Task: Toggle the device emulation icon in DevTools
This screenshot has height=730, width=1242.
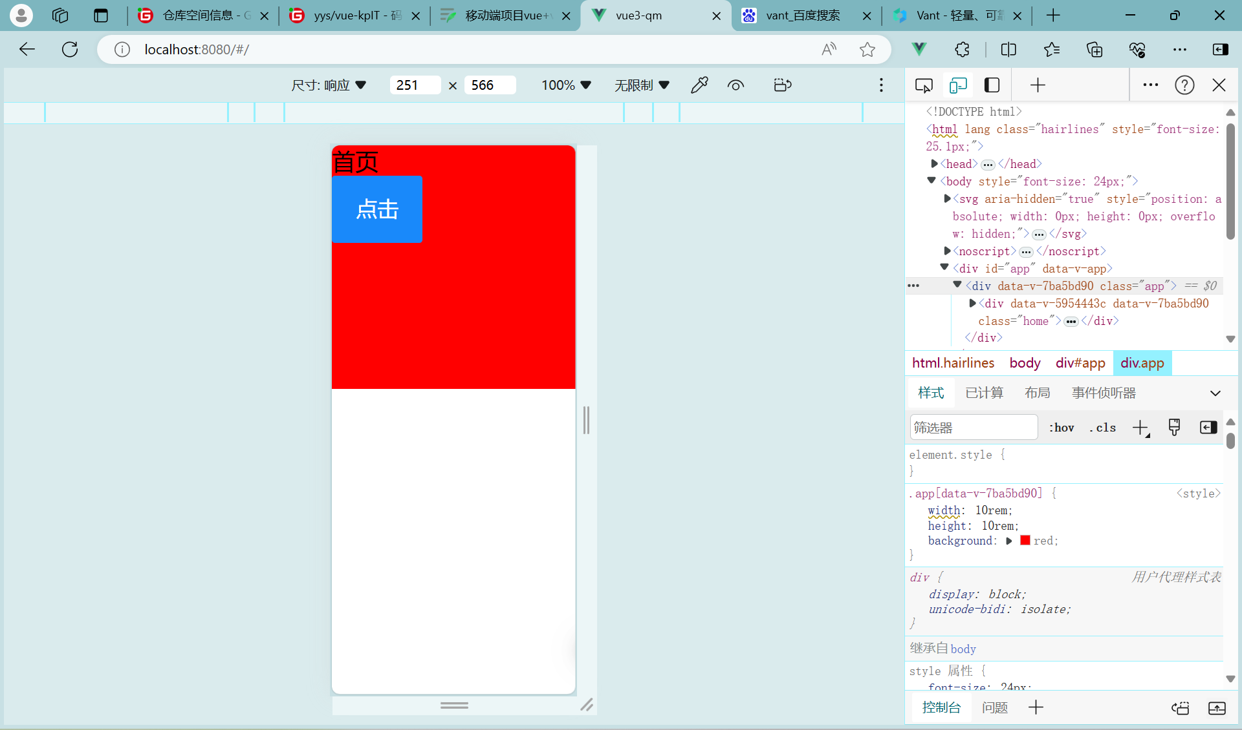Action: pyautogui.click(x=958, y=85)
